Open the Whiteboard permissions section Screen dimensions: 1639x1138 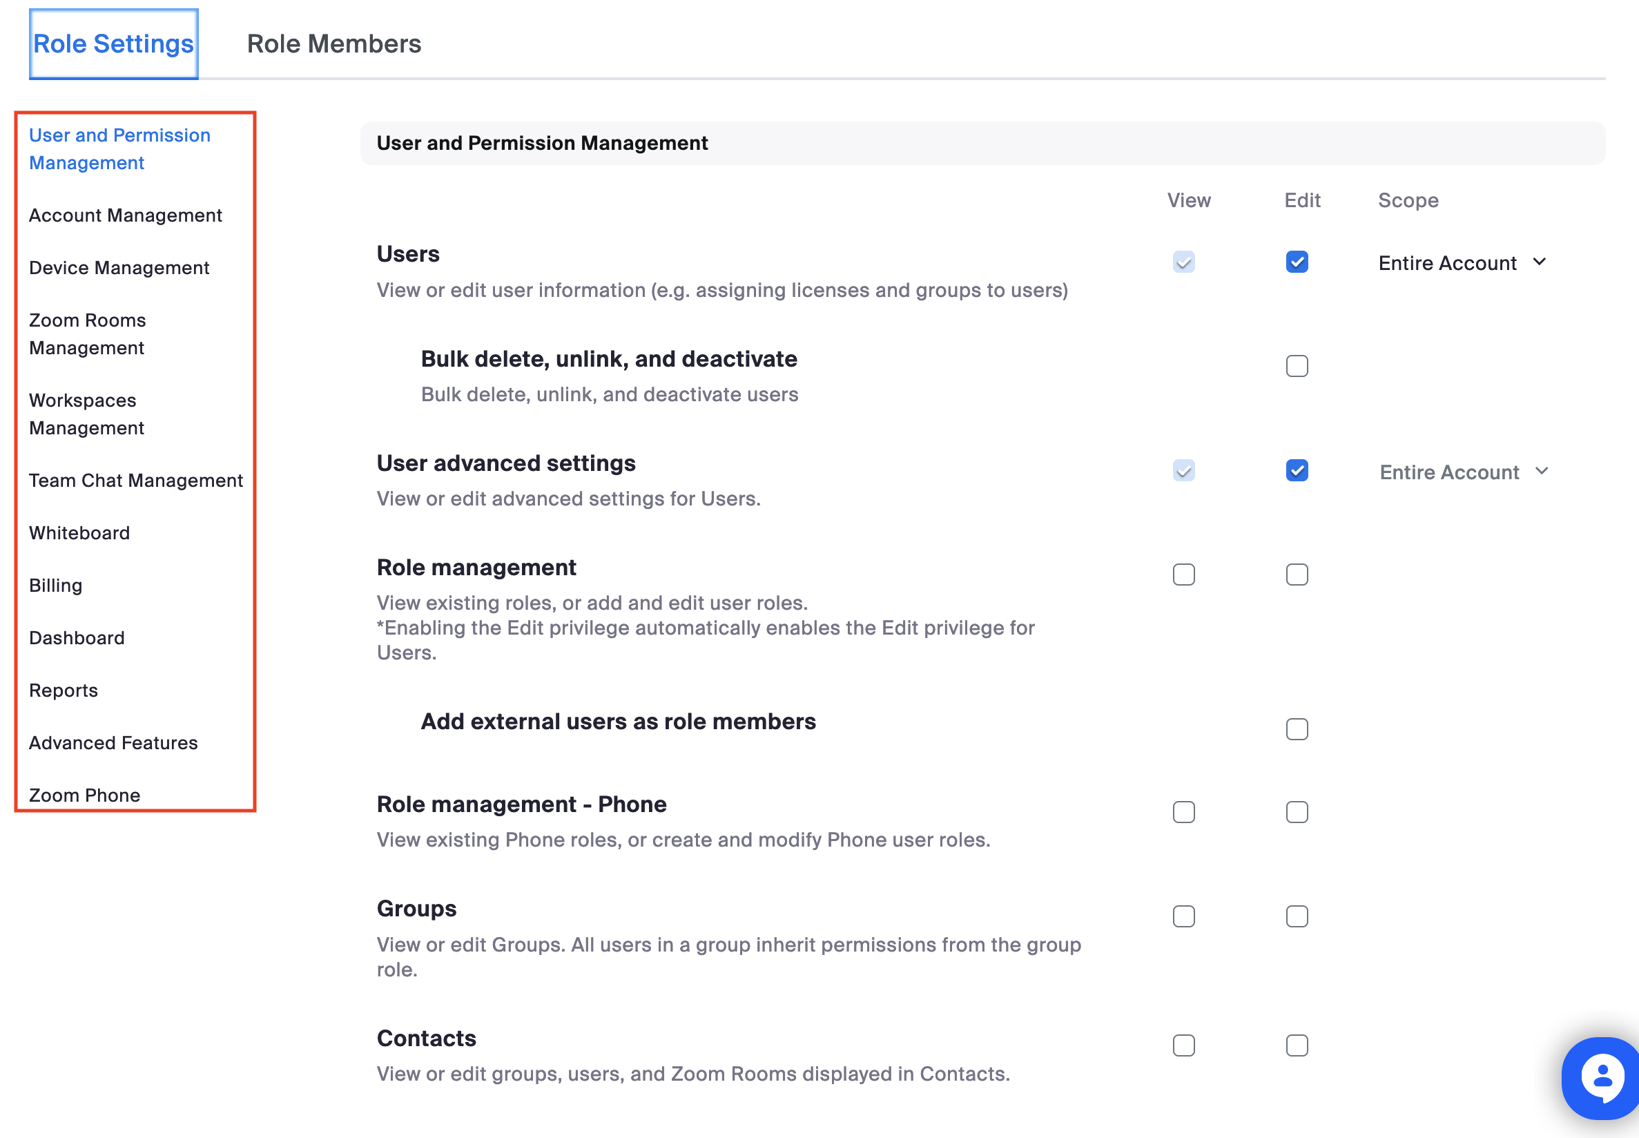coord(79,532)
